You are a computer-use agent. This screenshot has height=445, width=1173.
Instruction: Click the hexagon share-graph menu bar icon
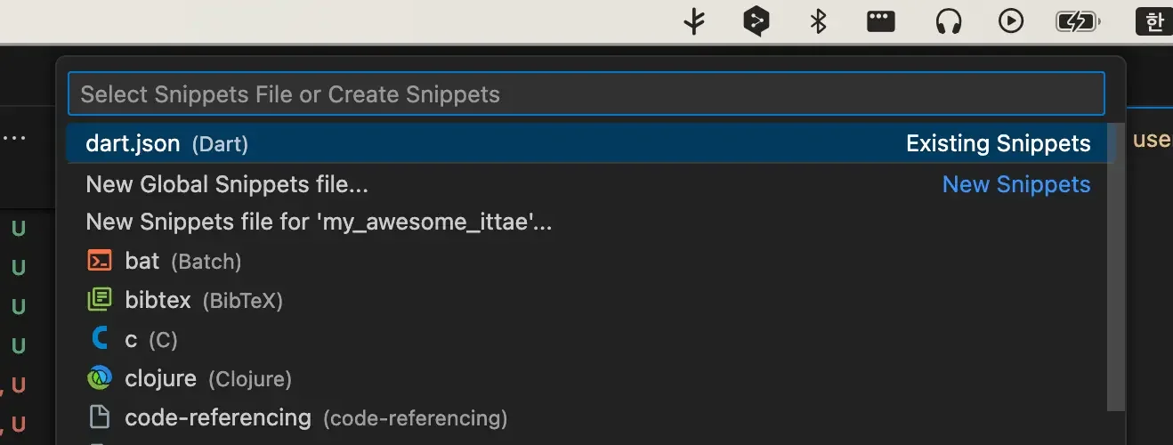click(756, 20)
